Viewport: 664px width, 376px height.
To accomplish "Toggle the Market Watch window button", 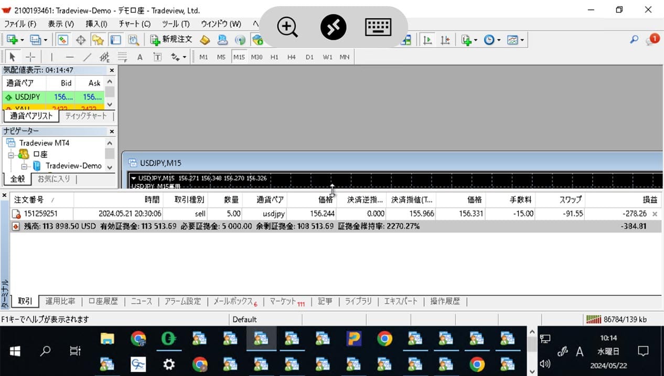I will 63,40.
